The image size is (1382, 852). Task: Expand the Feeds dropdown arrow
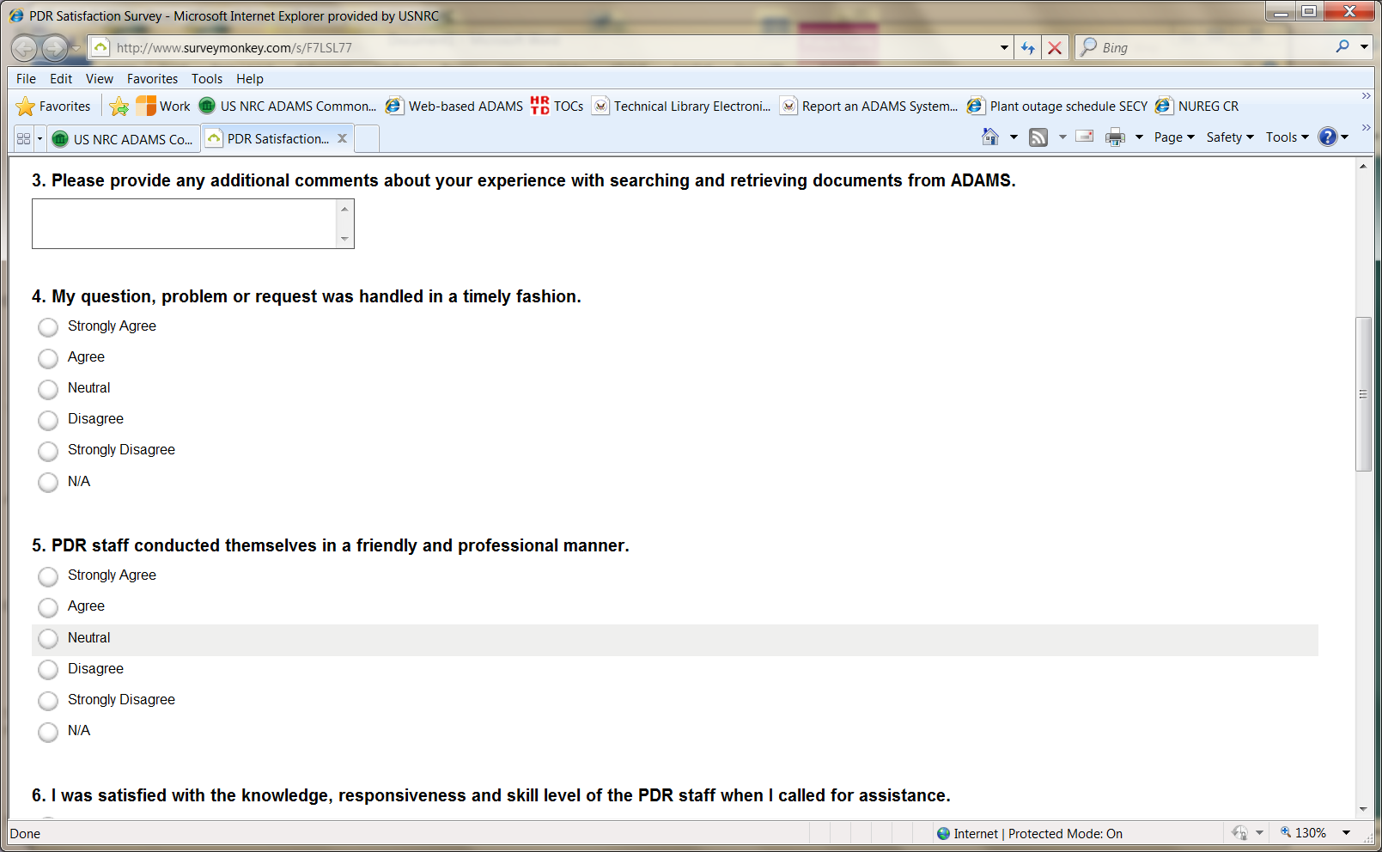[1062, 137]
